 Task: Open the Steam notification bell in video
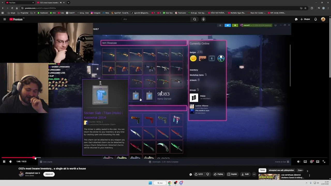(235, 25)
